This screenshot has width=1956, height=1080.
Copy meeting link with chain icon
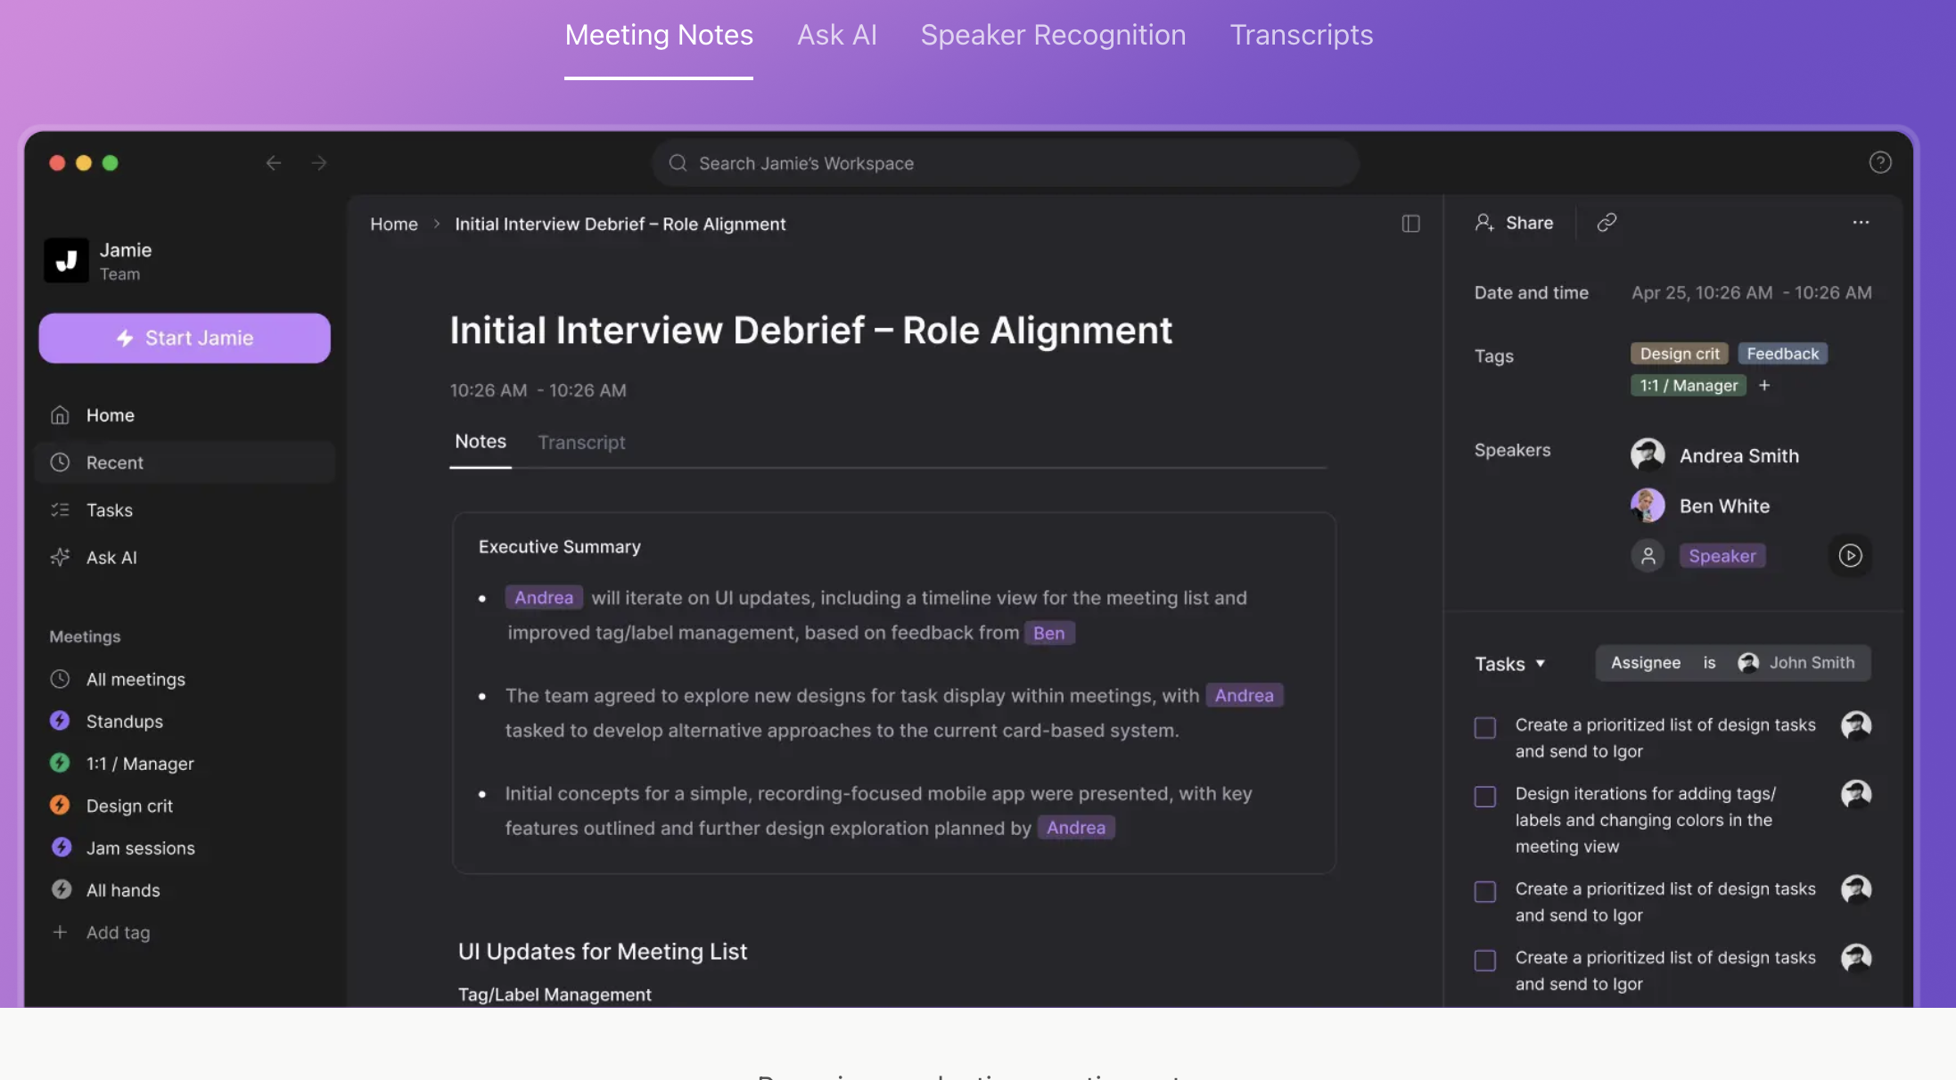pos(1607,223)
